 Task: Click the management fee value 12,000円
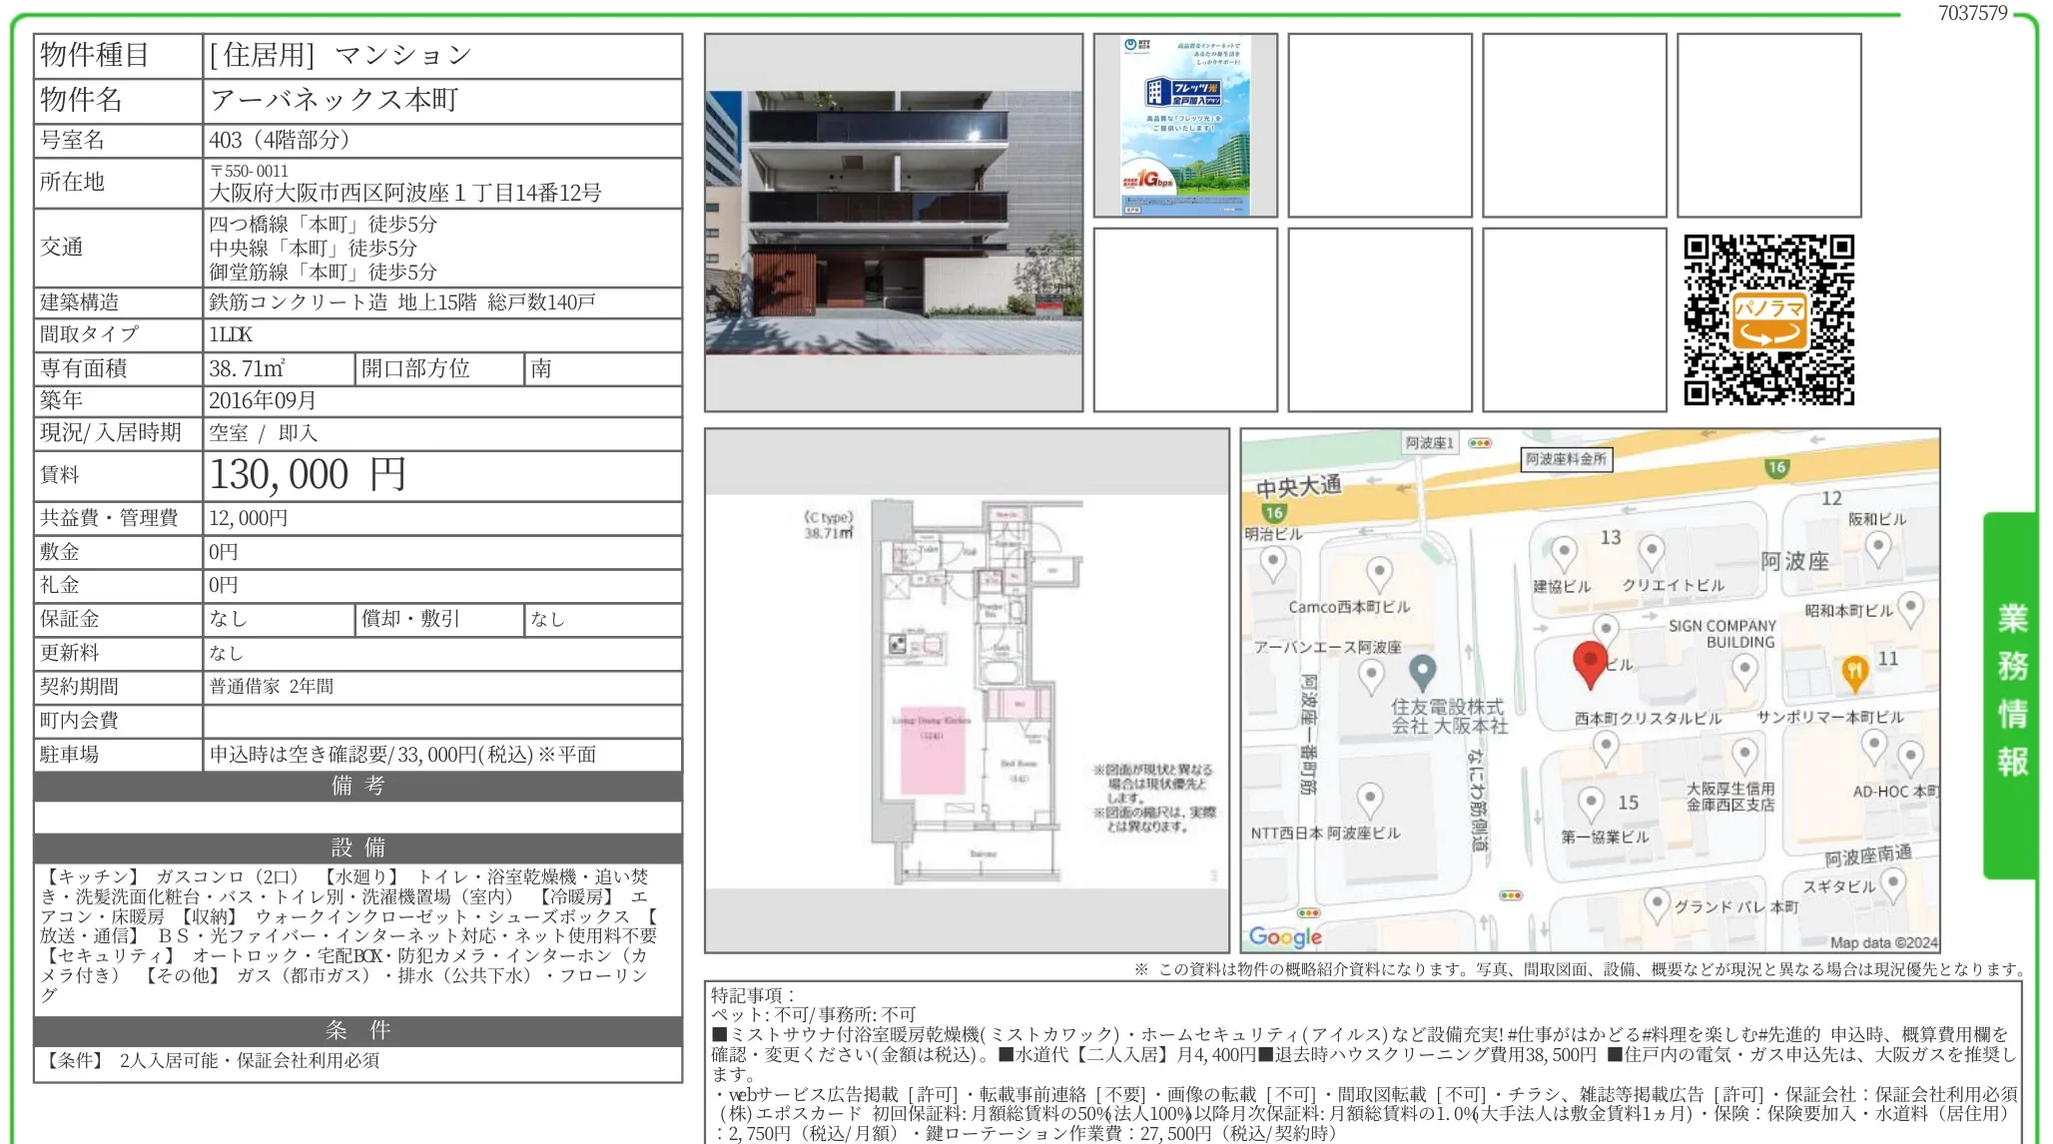[x=249, y=518]
